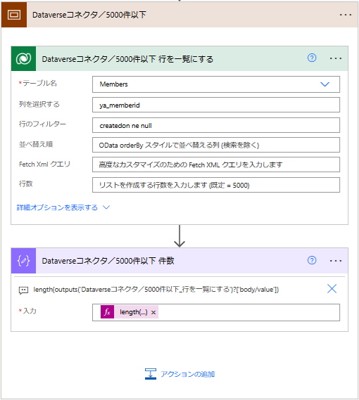
Task: Click the 並べ替え順 label
Action: pyautogui.click(x=36, y=144)
